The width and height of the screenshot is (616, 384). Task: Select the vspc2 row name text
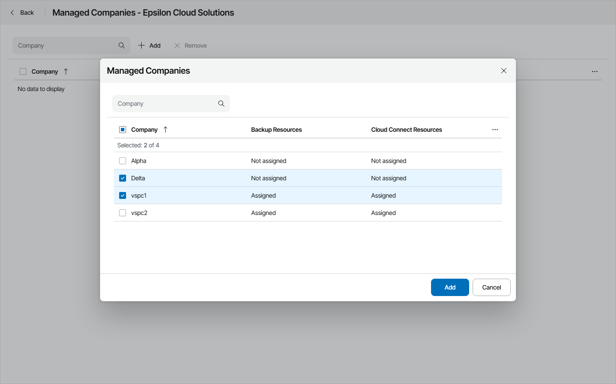point(139,213)
